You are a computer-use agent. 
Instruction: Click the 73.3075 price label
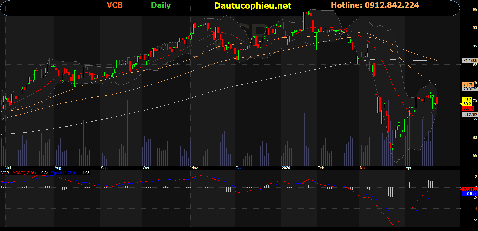(470, 89)
